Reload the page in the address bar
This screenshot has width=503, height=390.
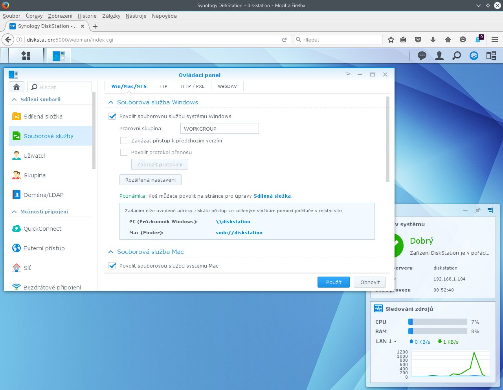point(284,40)
